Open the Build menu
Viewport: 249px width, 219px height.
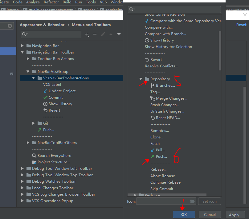(67, 2)
